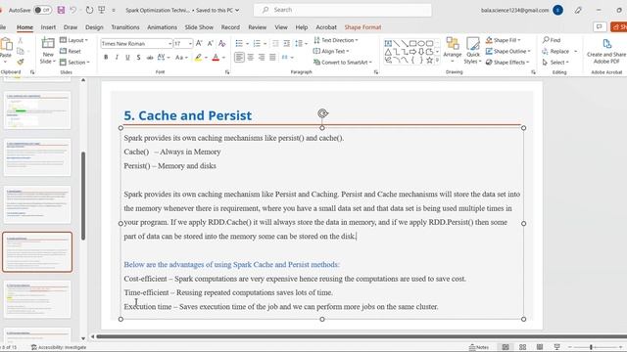This screenshot has width=627, height=352.
Task: Apply the red font color
Action: 216,58
